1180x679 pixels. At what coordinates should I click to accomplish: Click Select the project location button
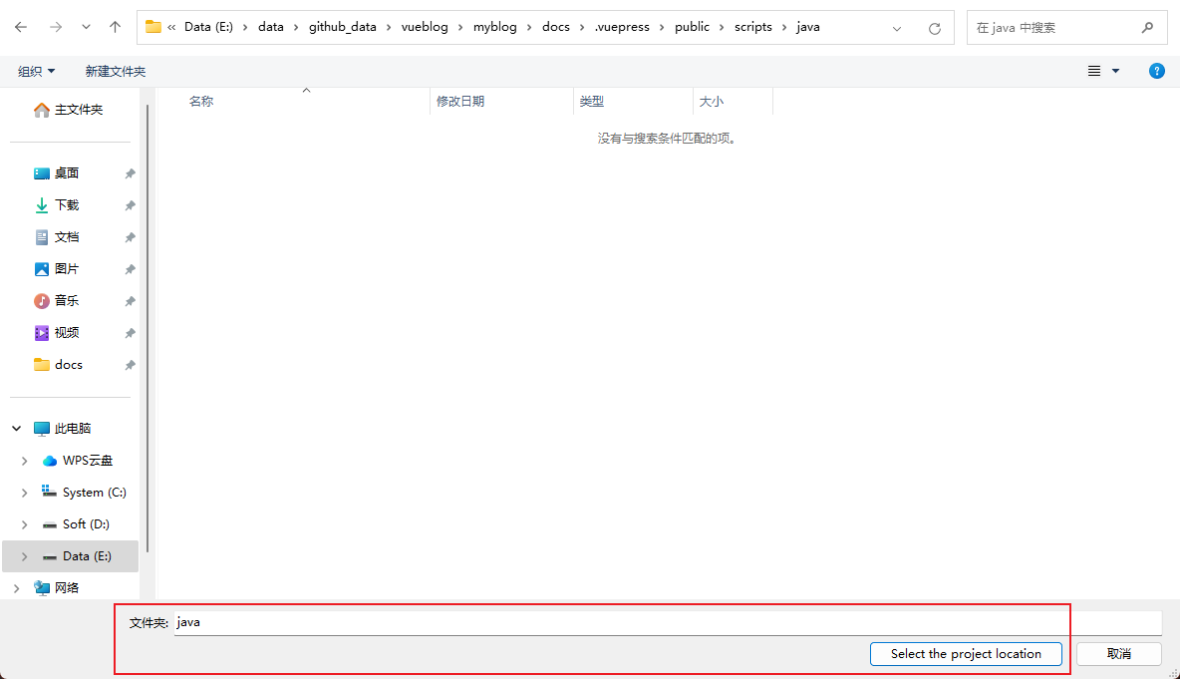(966, 654)
